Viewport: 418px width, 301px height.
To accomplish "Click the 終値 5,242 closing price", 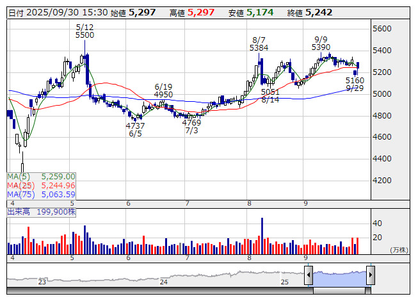I will (x=310, y=13).
